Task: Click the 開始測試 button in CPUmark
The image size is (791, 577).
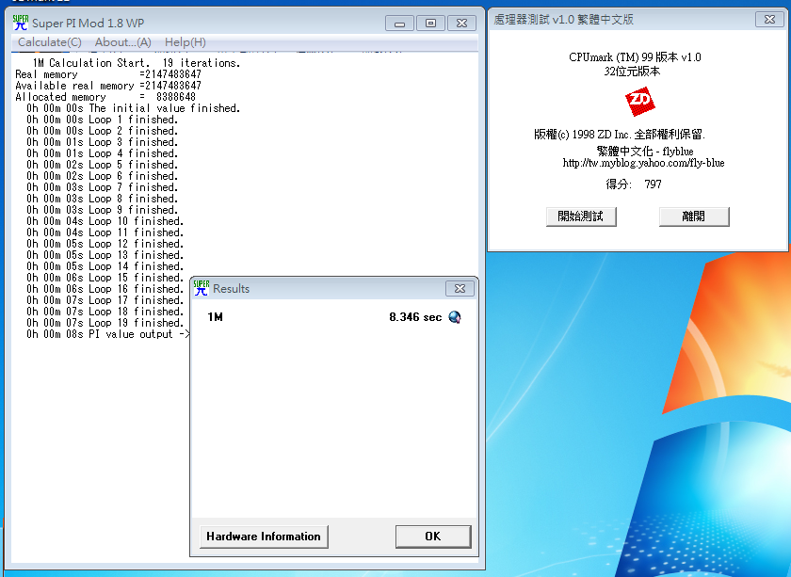Action: [581, 216]
